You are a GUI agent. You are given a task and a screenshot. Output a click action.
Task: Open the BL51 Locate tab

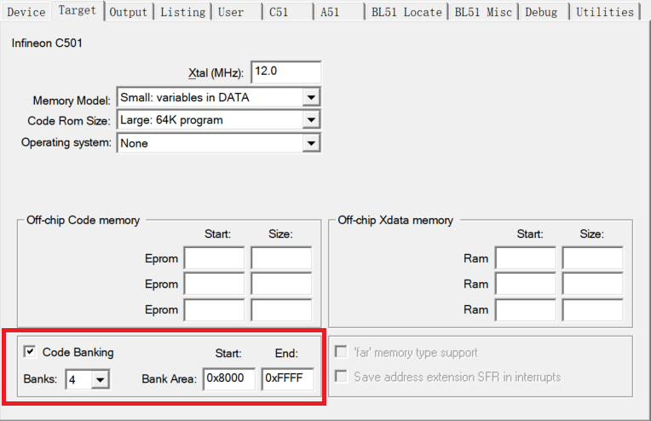coord(406,12)
